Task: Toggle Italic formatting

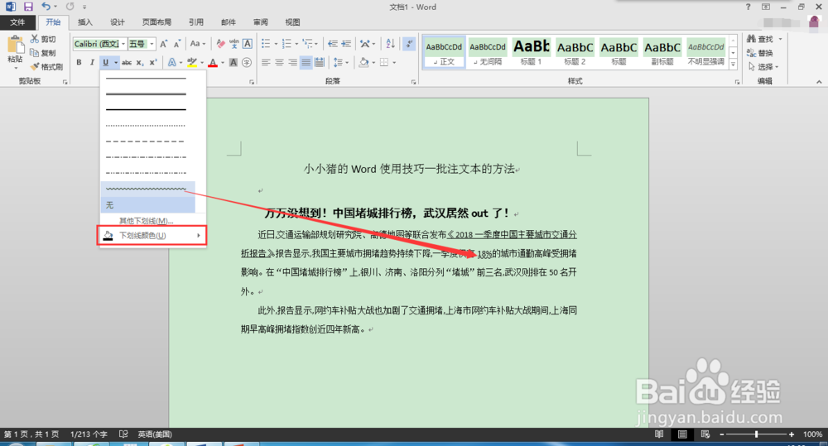Action: click(92, 62)
